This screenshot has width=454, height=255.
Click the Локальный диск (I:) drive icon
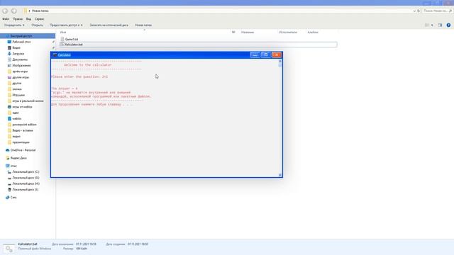click(9, 190)
